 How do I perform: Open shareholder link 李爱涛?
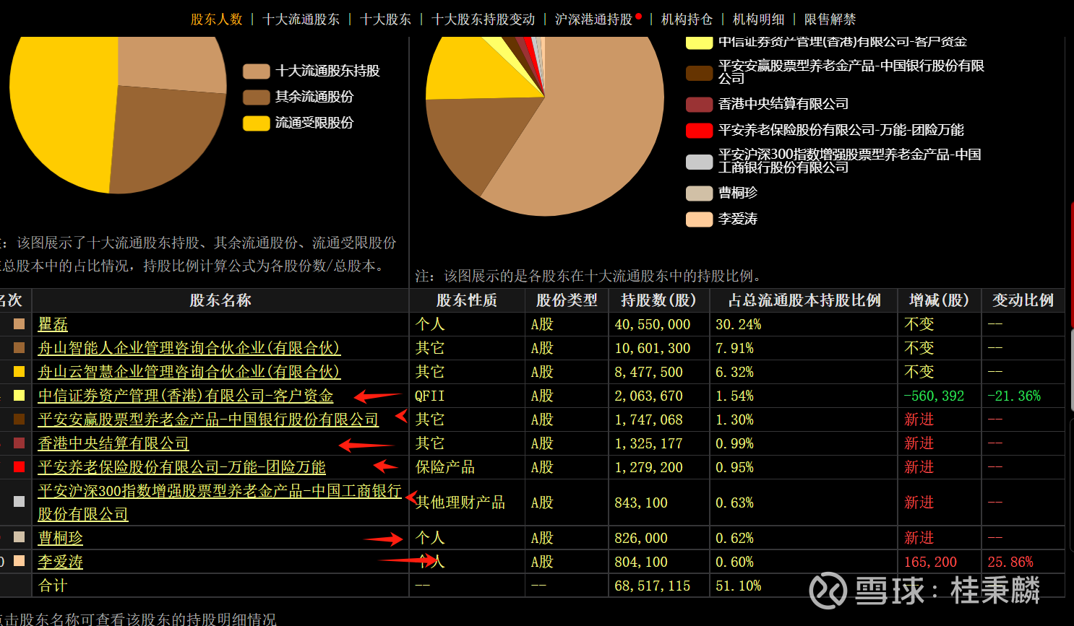click(x=61, y=562)
